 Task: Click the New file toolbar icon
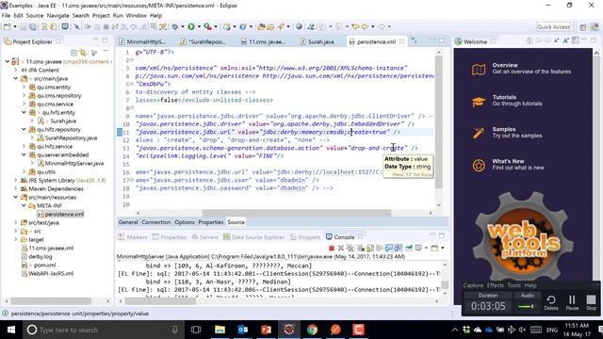pyautogui.click(x=7, y=26)
